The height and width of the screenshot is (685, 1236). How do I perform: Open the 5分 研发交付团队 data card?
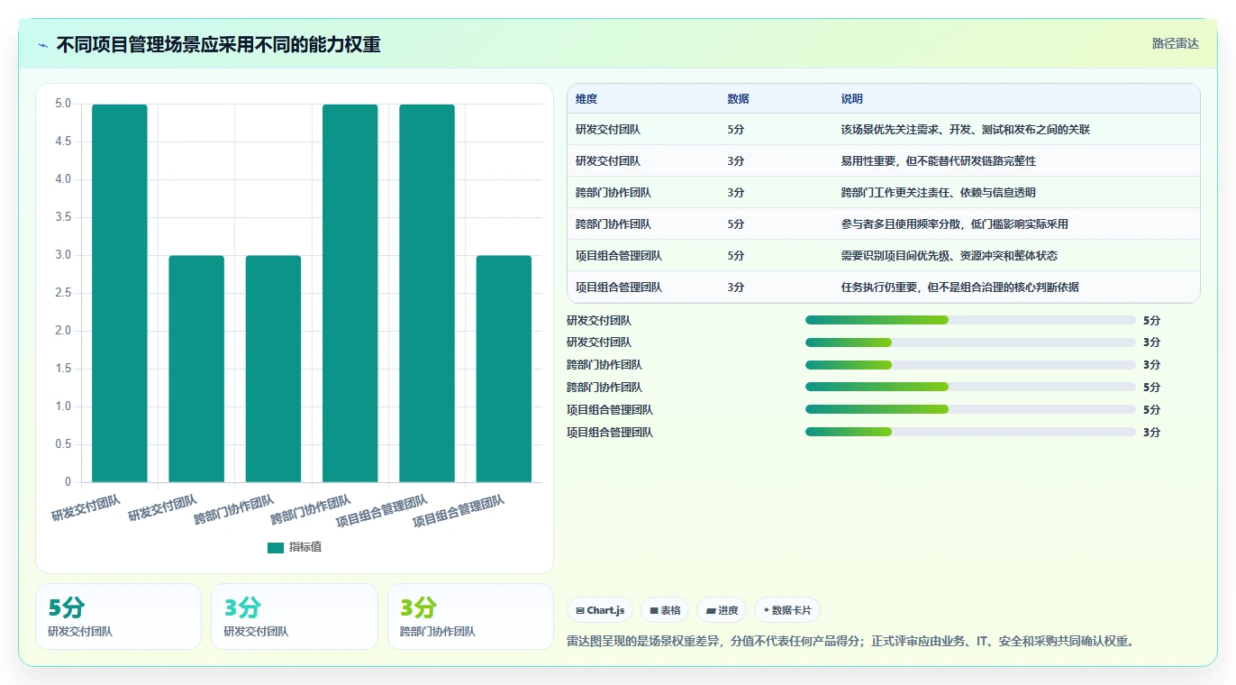coord(118,616)
